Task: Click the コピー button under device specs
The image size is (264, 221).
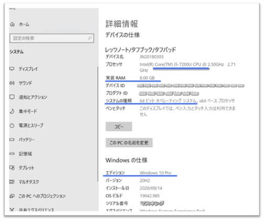Action: click(119, 127)
